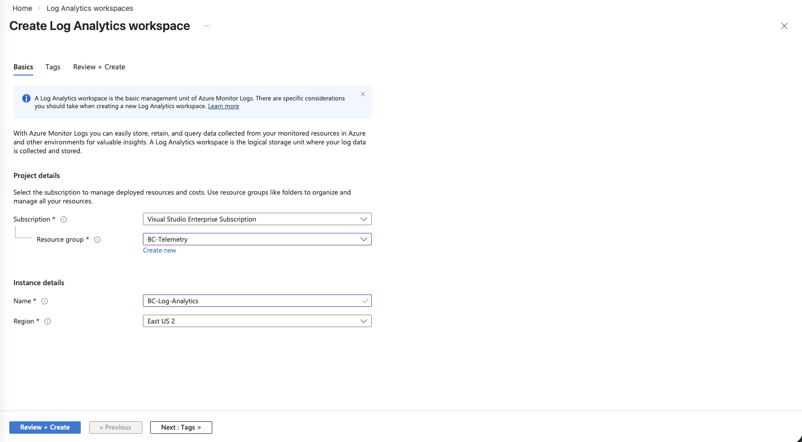Open the ellipsis menu beside page title
Image resolution: width=802 pixels, height=442 pixels.
pos(207,26)
